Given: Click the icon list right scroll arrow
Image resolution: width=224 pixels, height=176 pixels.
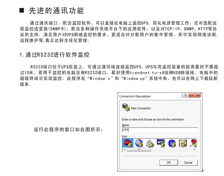Looking at the screenshot, I should click(194, 150).
